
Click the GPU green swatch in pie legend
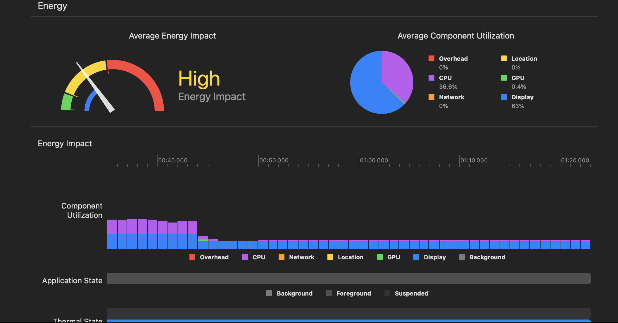(504, 78)
